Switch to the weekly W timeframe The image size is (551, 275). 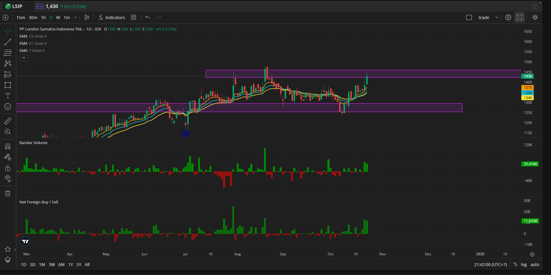[x=58, y=18]
